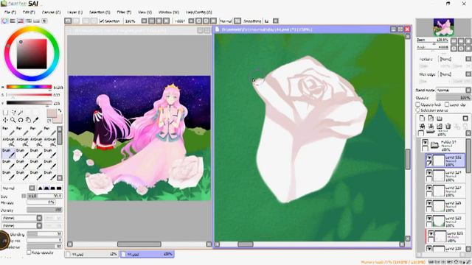Screen dimensions: 472x265
Task: Choose the first brush edge shape
Action: (x=41, y=188)
